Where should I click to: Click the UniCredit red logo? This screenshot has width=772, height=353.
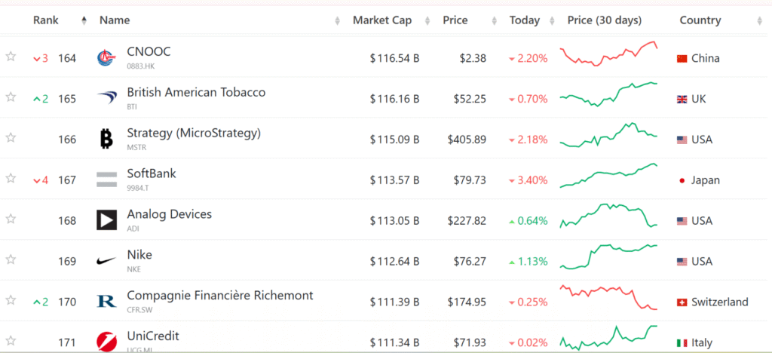[106, 342]
